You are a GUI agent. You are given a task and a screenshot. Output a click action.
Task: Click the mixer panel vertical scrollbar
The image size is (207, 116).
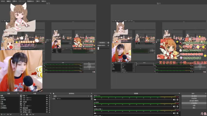pyautogui.click(x=180, y=103)
